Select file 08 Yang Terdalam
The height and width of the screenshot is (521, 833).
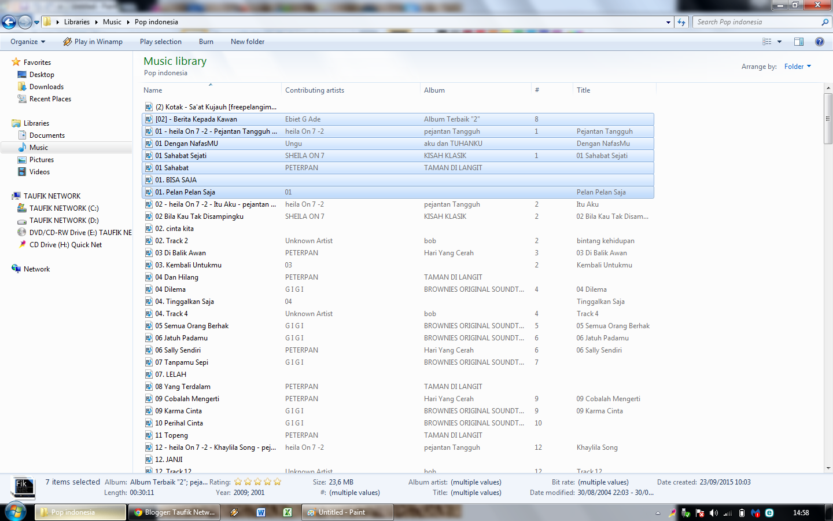click(x=183, y=387)
